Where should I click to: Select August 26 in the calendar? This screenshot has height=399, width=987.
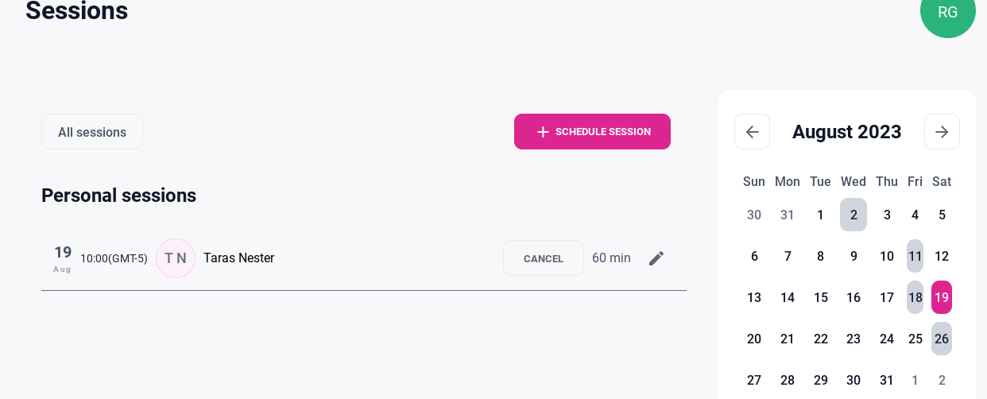click(942, 339)
